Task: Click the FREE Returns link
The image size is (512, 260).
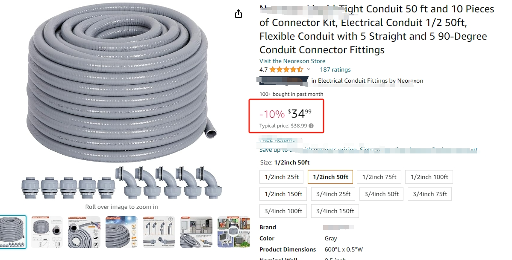Action: 278,139
